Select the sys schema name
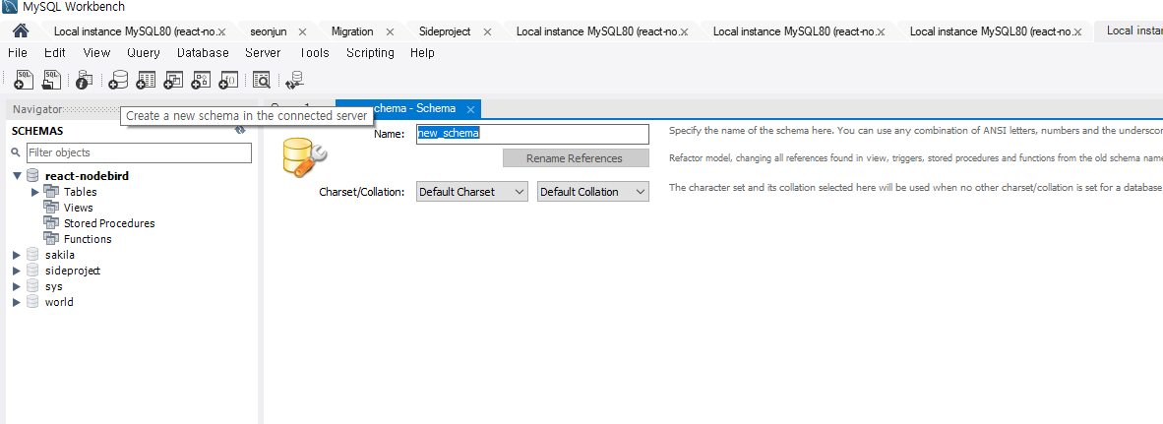Viewport: 1163px width, 424px height. 53,286
